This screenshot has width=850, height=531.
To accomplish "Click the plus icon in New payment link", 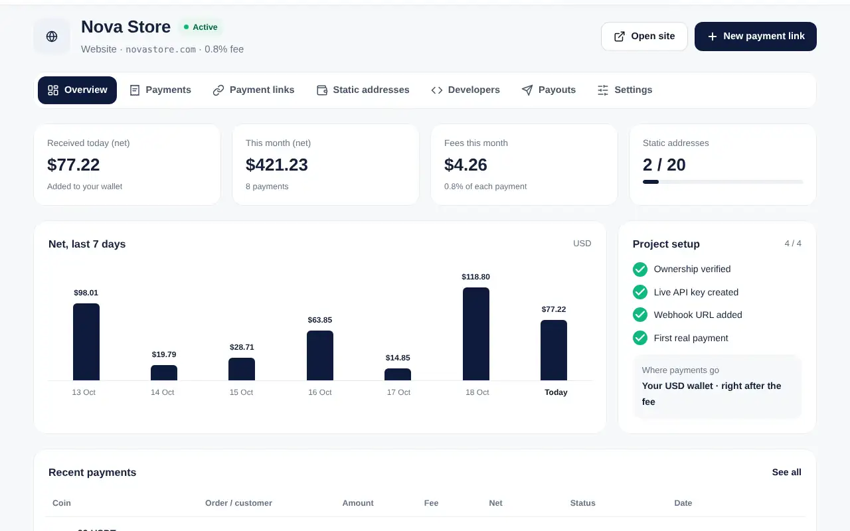I will click(712, 37).
